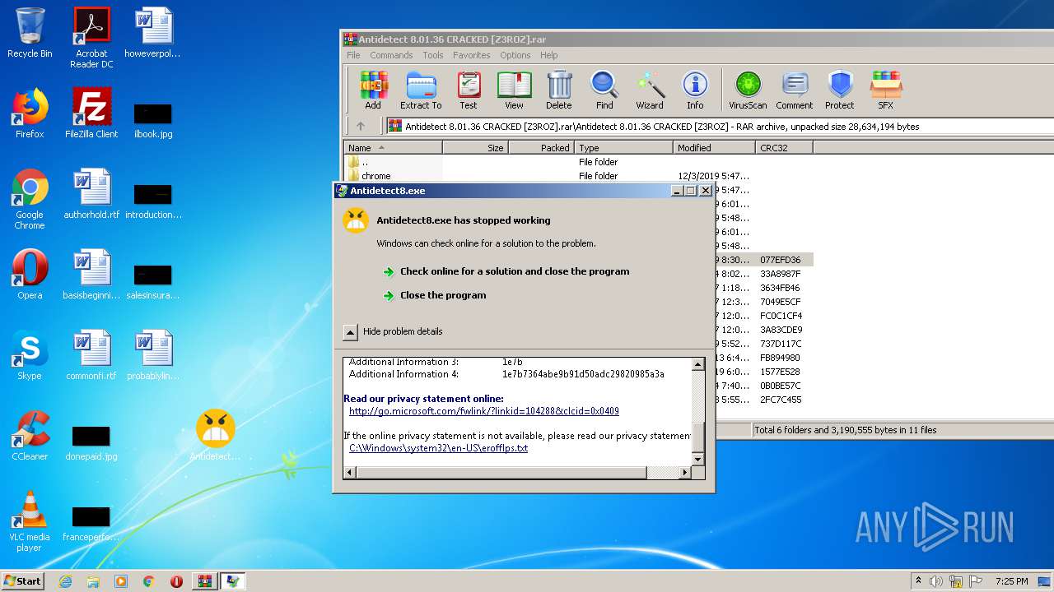Open Google Chrome desktop shortcut
The height and width of the screenshot is (592, 1054).
pos(30,200)
